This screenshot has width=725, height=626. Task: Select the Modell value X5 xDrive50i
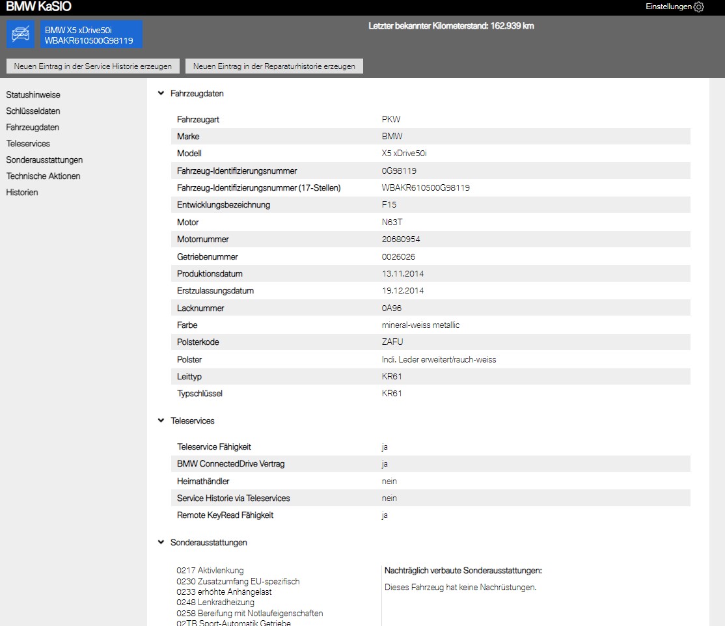point(404,153)
